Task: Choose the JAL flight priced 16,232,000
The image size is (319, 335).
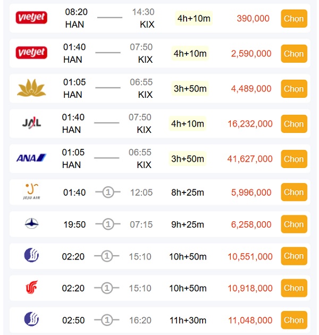Action: point(293,124)
